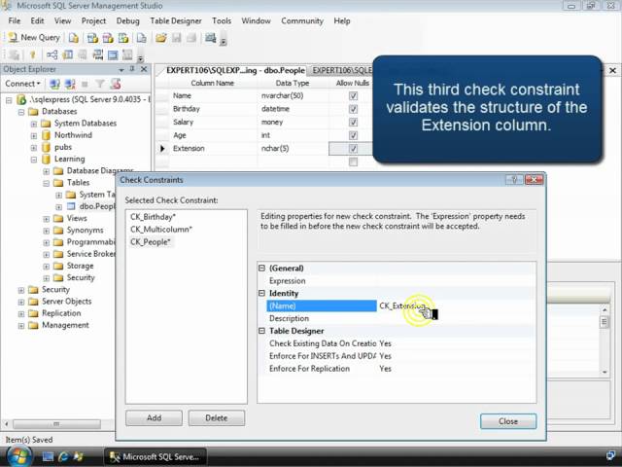
Task: Click Manage Check Constraints icon
Action: point(113,54)
